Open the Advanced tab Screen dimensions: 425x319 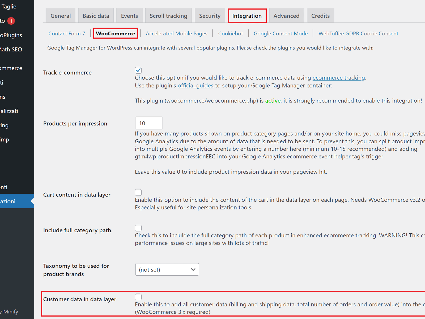286,16
